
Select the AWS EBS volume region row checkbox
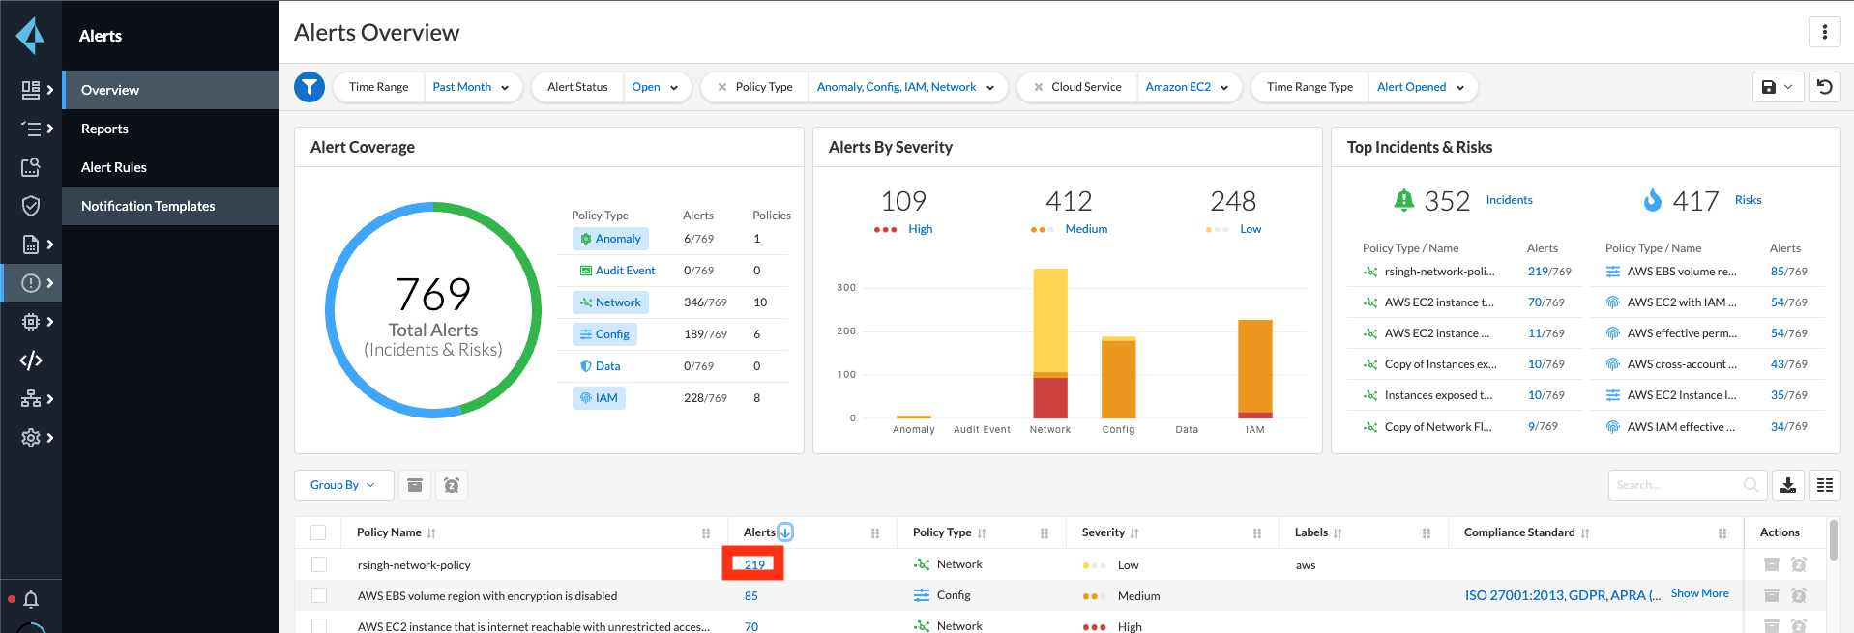[319, 595]
